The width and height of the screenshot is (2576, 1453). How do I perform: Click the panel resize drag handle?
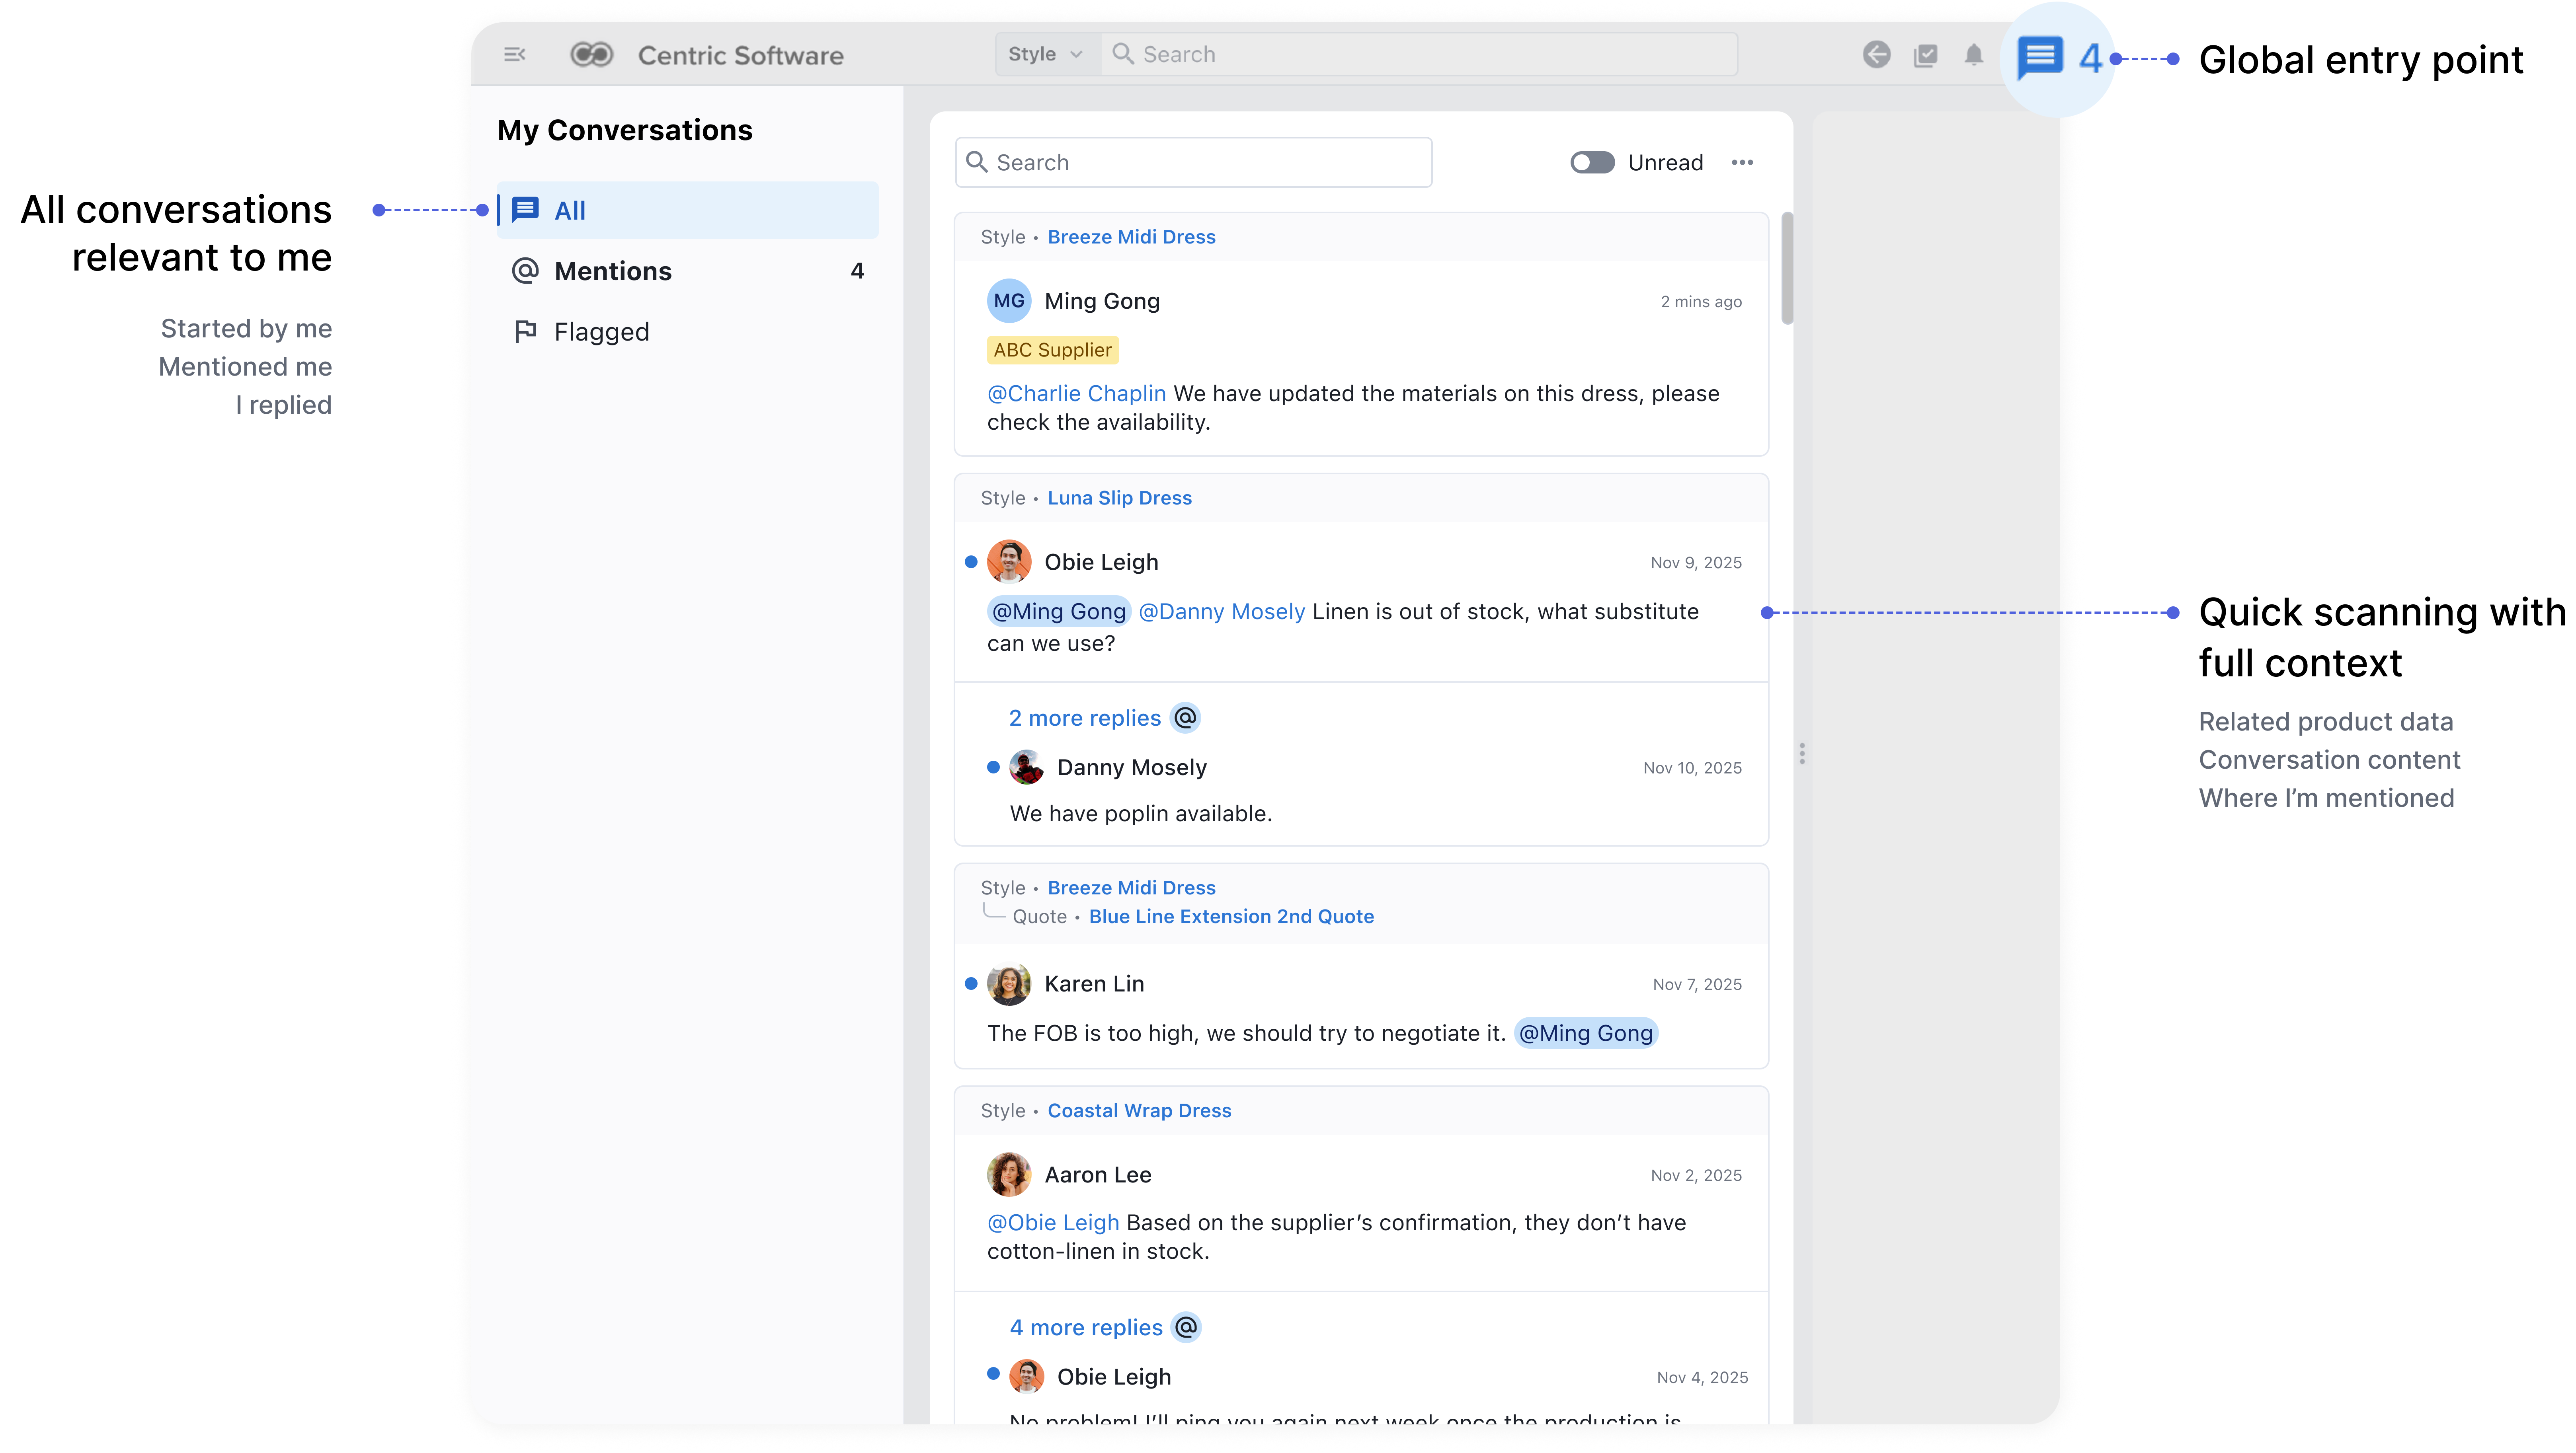pos(1802,754)
